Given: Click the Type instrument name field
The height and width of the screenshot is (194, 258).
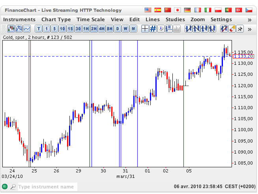Looking at the screenshot, I should point(47,187).
